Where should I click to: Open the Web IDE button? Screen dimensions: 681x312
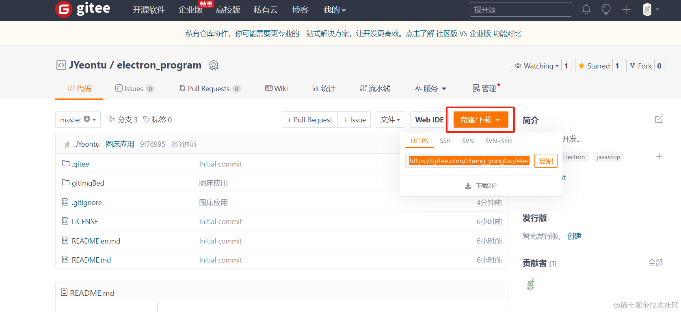(x=429, y=120)
